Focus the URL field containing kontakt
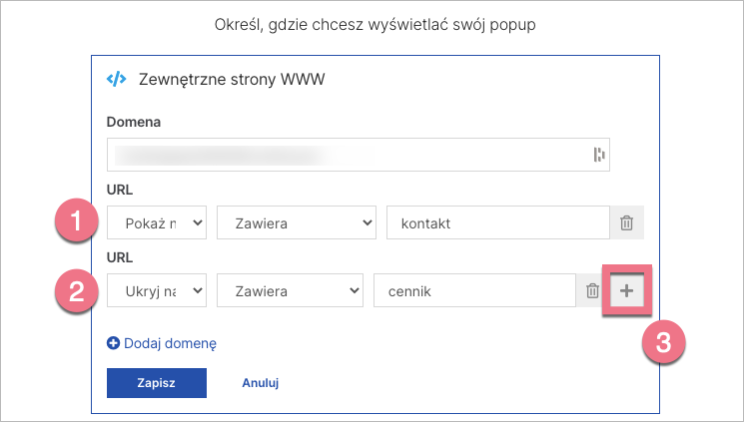The image size is (744, 422). click(497, 223)
